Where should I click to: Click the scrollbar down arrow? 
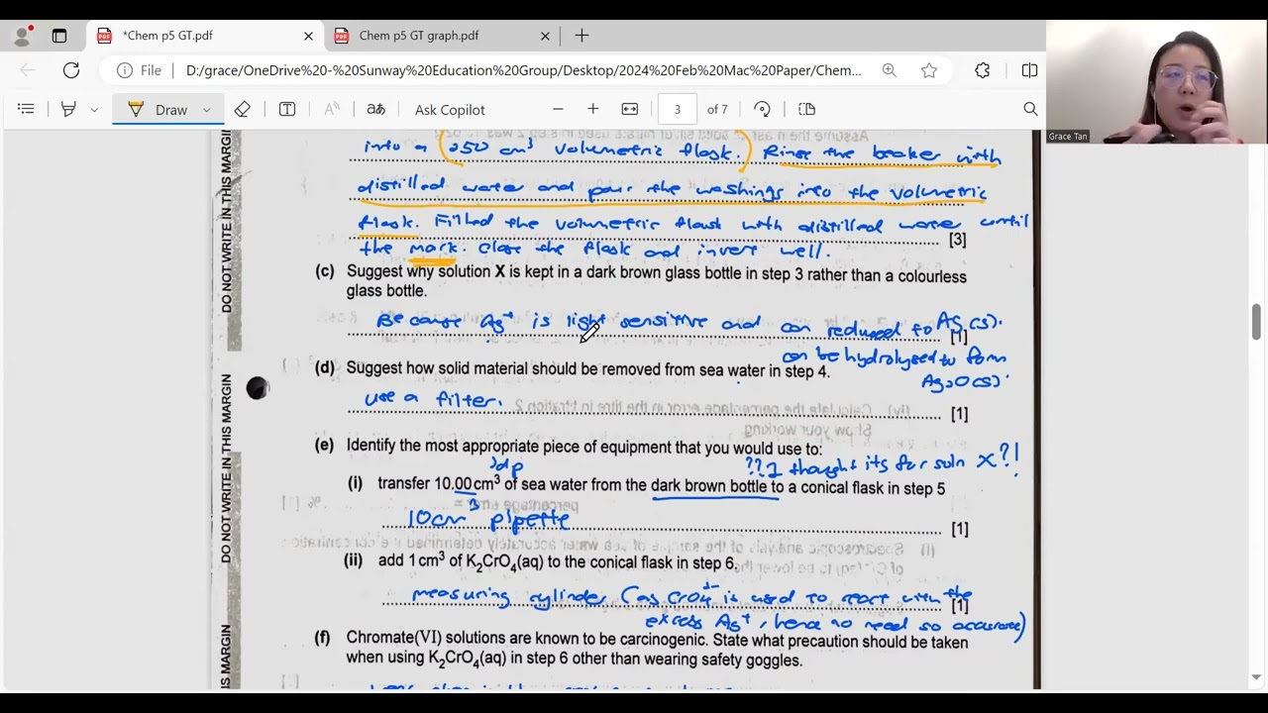(1256, 678)
